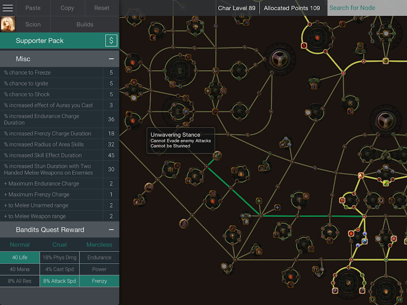This screenshot has width=407, height=305.
Task: Click the blue plus node on tree
Action: click(x=277, y=208)
